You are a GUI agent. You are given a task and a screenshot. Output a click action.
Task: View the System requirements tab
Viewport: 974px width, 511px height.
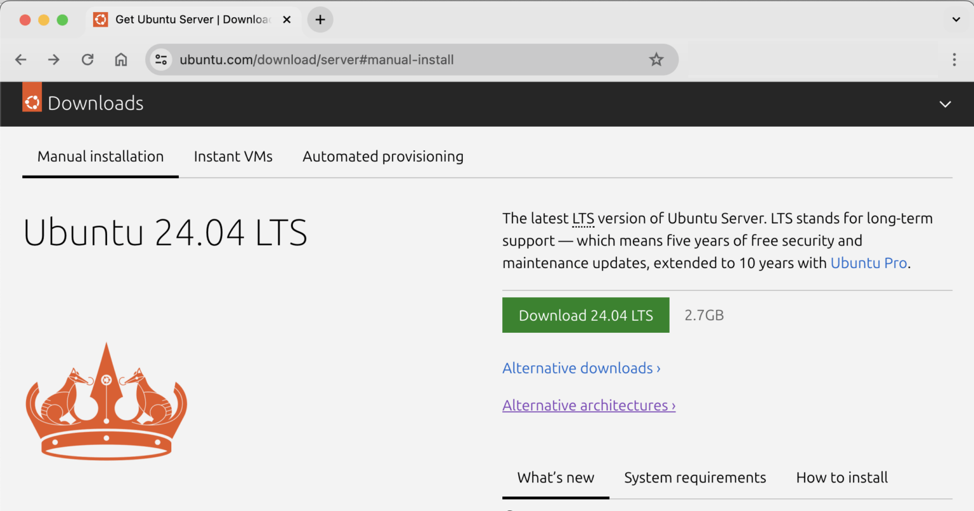(695, 477)
